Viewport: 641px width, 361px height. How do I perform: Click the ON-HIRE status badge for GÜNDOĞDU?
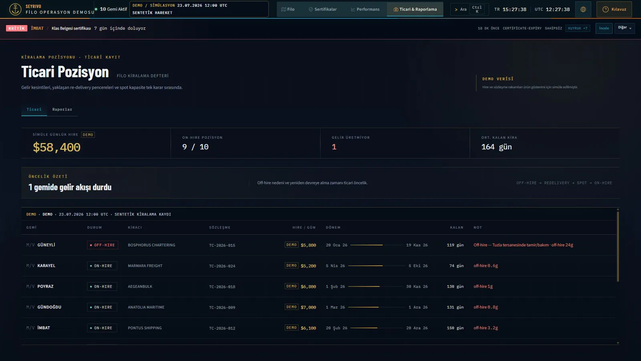tap(102, 307)
